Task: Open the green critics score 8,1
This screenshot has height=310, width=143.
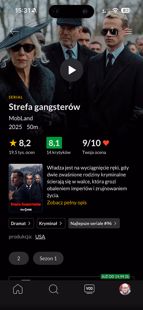Action: 54,143
